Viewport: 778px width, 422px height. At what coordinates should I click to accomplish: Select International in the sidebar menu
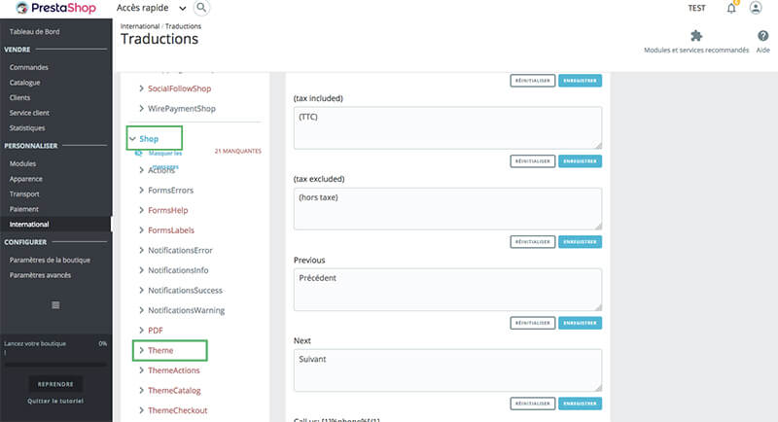tap(29, 225)
